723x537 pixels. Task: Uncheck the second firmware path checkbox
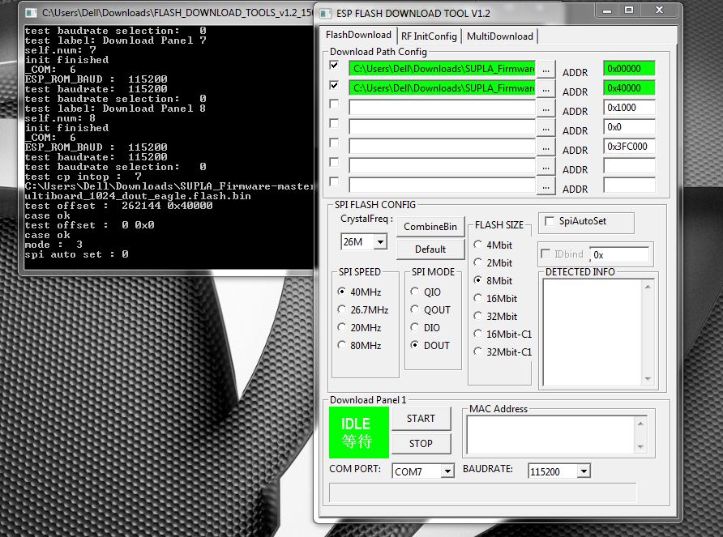pos(334,85)
